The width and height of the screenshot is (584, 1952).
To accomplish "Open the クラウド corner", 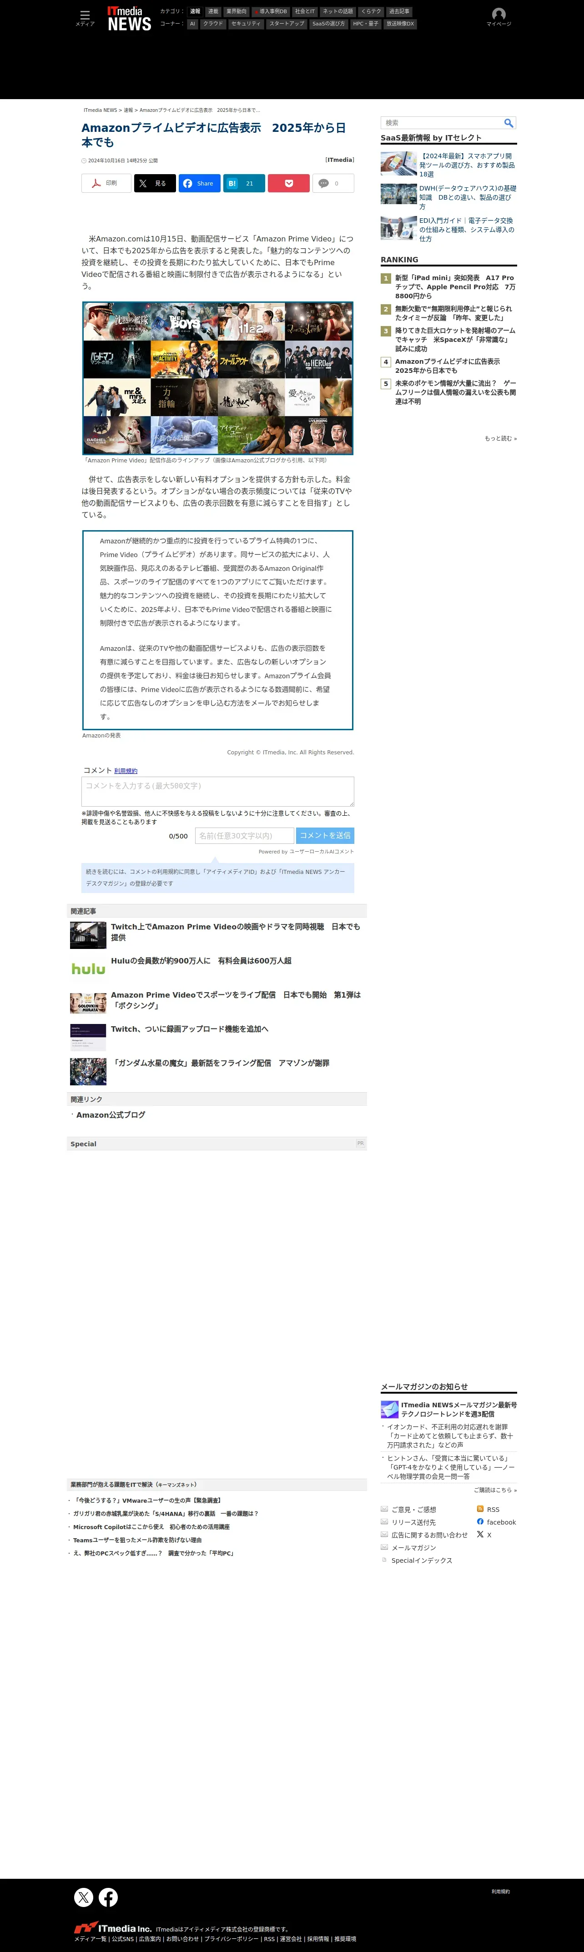I will 213,24.
